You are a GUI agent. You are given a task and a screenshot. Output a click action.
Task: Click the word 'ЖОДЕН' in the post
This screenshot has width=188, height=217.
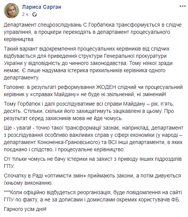[x=106, y=87]
